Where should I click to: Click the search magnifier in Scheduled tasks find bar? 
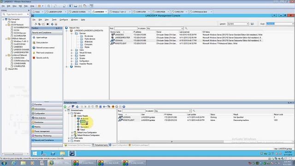click(x=194, y=111)
